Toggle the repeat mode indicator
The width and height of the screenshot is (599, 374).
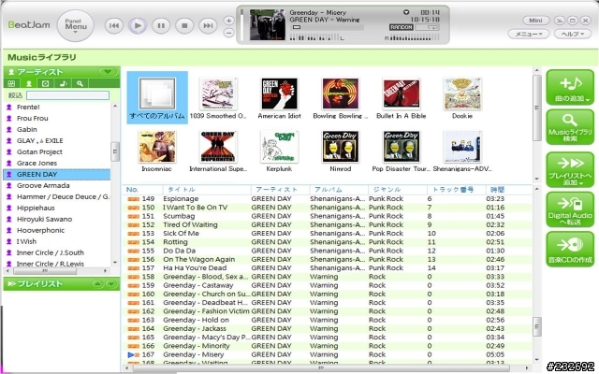(x=427, y=27)
